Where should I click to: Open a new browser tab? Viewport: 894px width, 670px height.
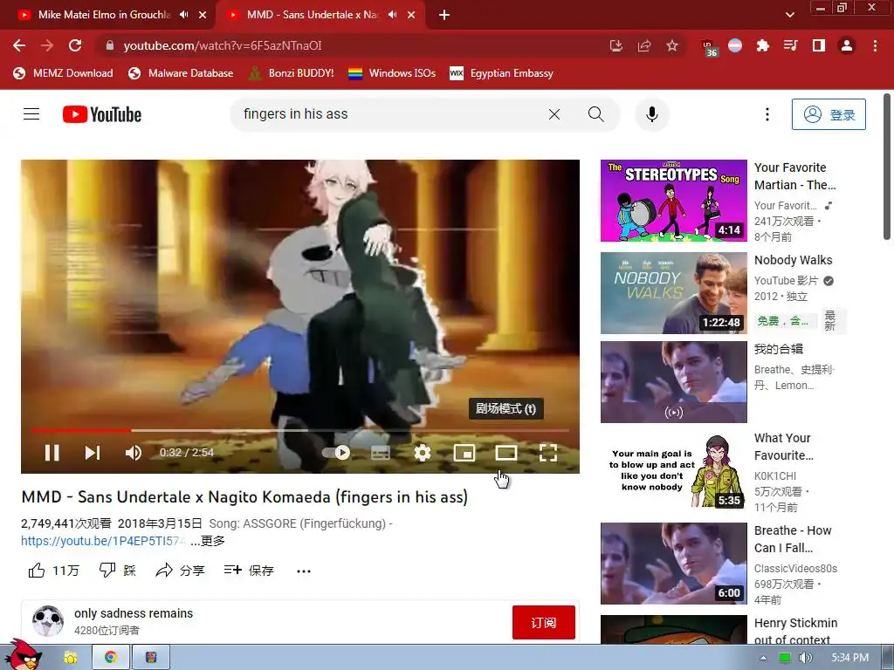(444, 15)
